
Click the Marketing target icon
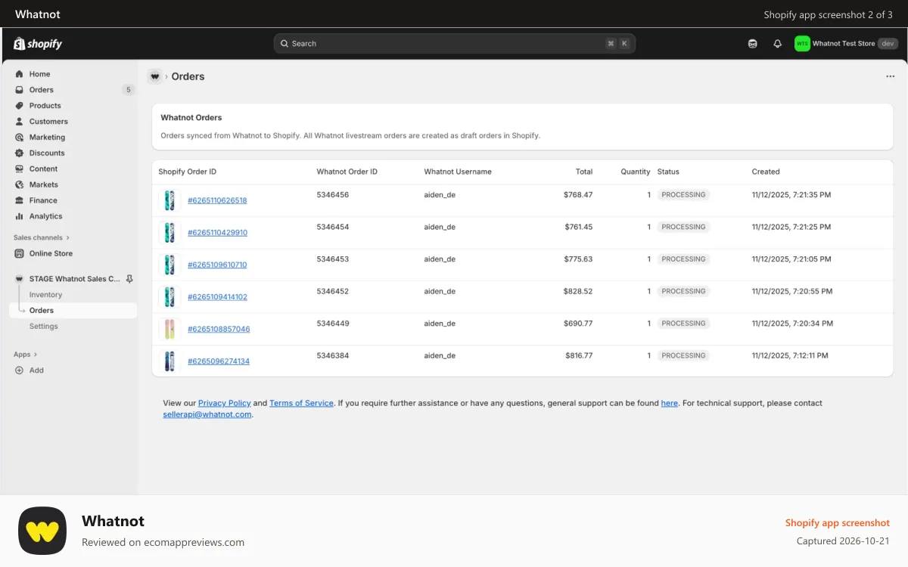[x=20, y=138]
